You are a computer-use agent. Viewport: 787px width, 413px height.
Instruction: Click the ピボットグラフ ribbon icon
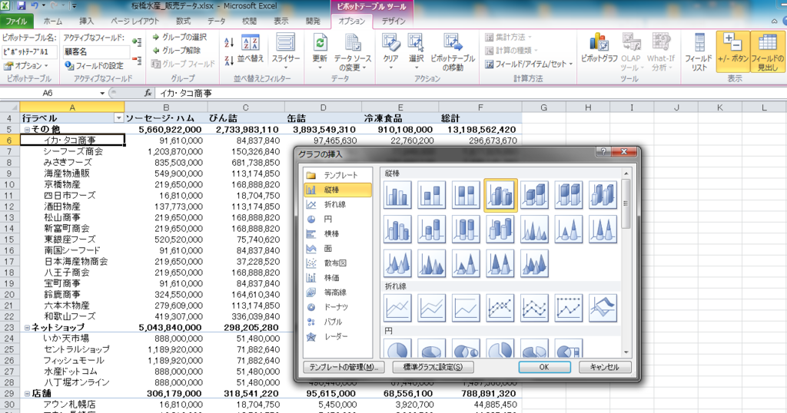pos(599,49)
